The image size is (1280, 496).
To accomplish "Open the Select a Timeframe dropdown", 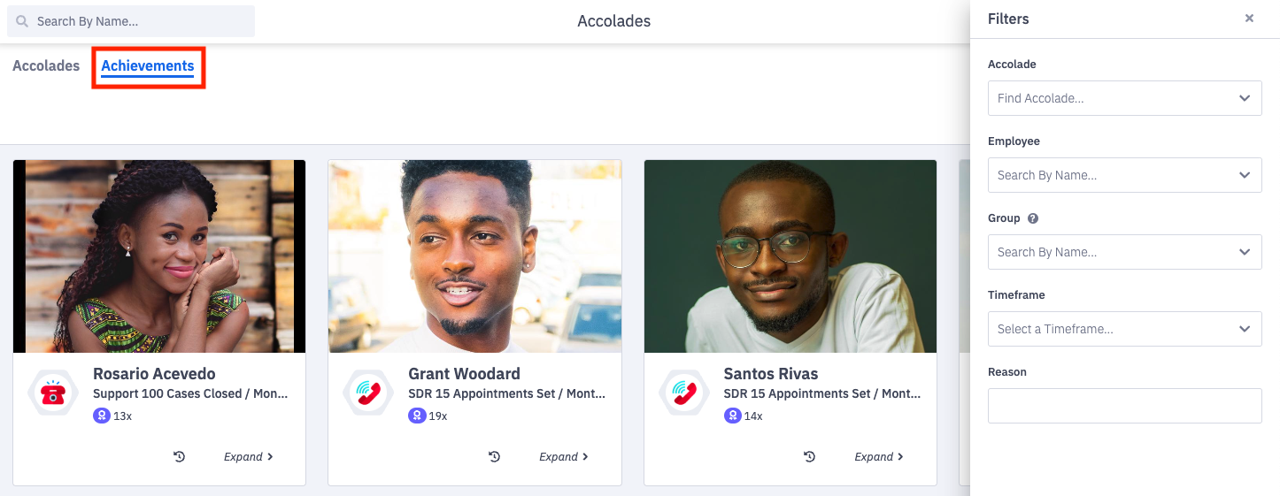I will [x=1124, y=329].
